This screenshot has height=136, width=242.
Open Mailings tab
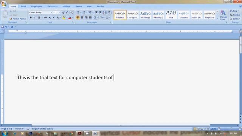67,6
